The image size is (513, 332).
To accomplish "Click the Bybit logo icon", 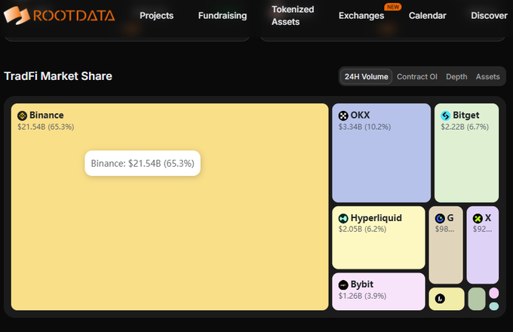I will pos(343,285).
